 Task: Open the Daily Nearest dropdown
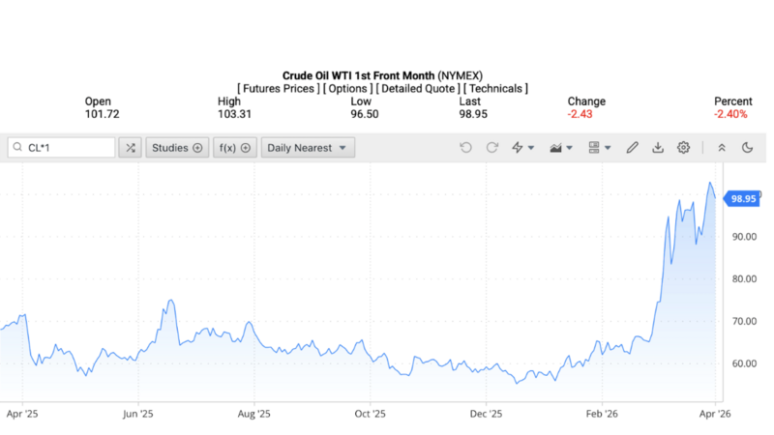pyautogui.click(x=308, y=148)
